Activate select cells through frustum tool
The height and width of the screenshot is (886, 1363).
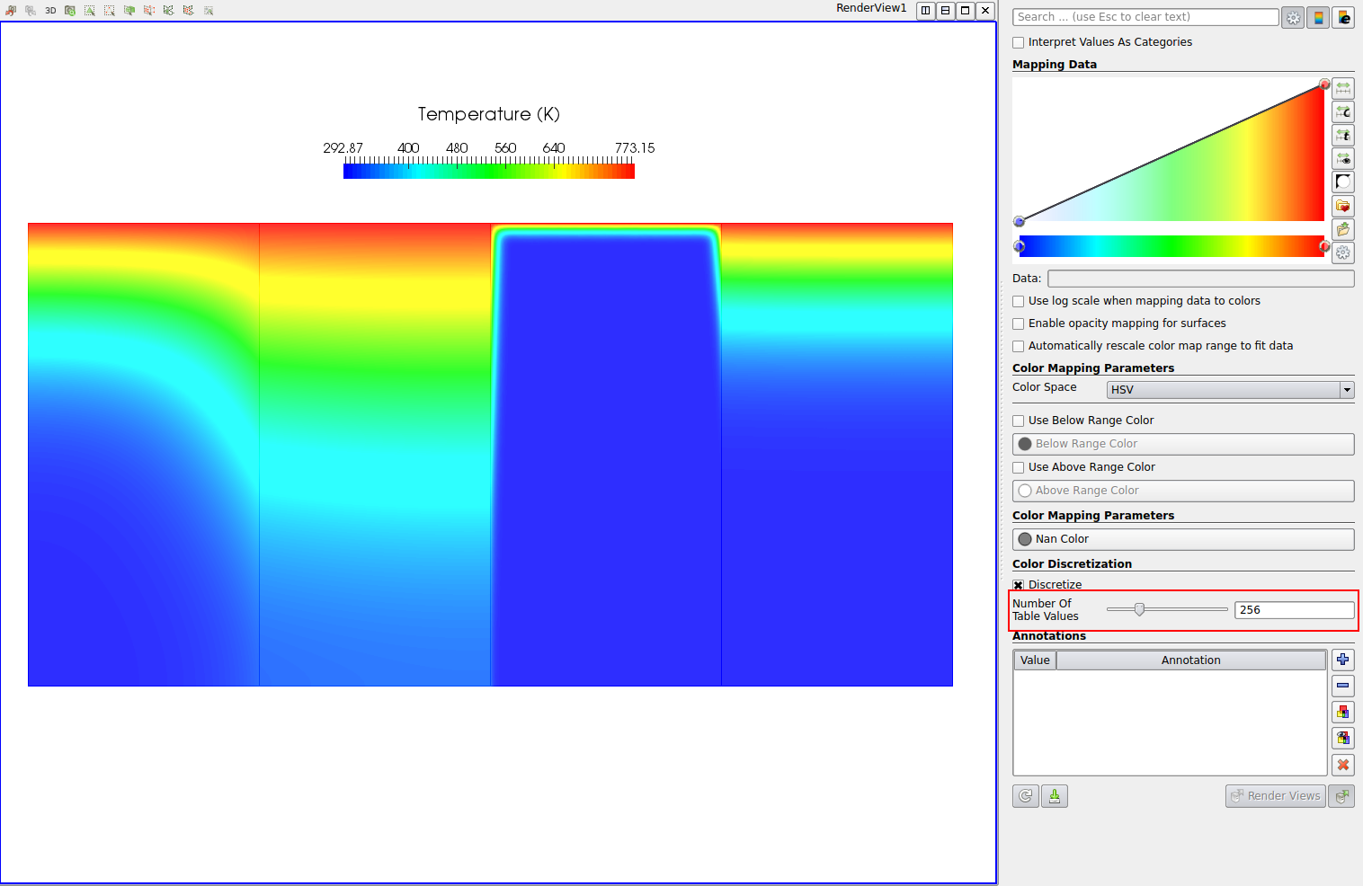pos(129,10)
